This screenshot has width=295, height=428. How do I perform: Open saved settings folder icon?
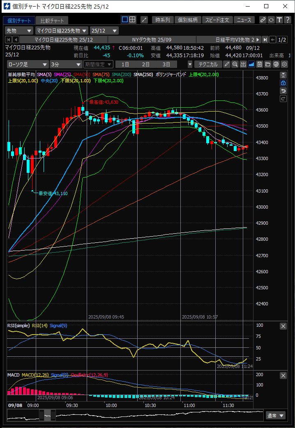coord(268,65)
